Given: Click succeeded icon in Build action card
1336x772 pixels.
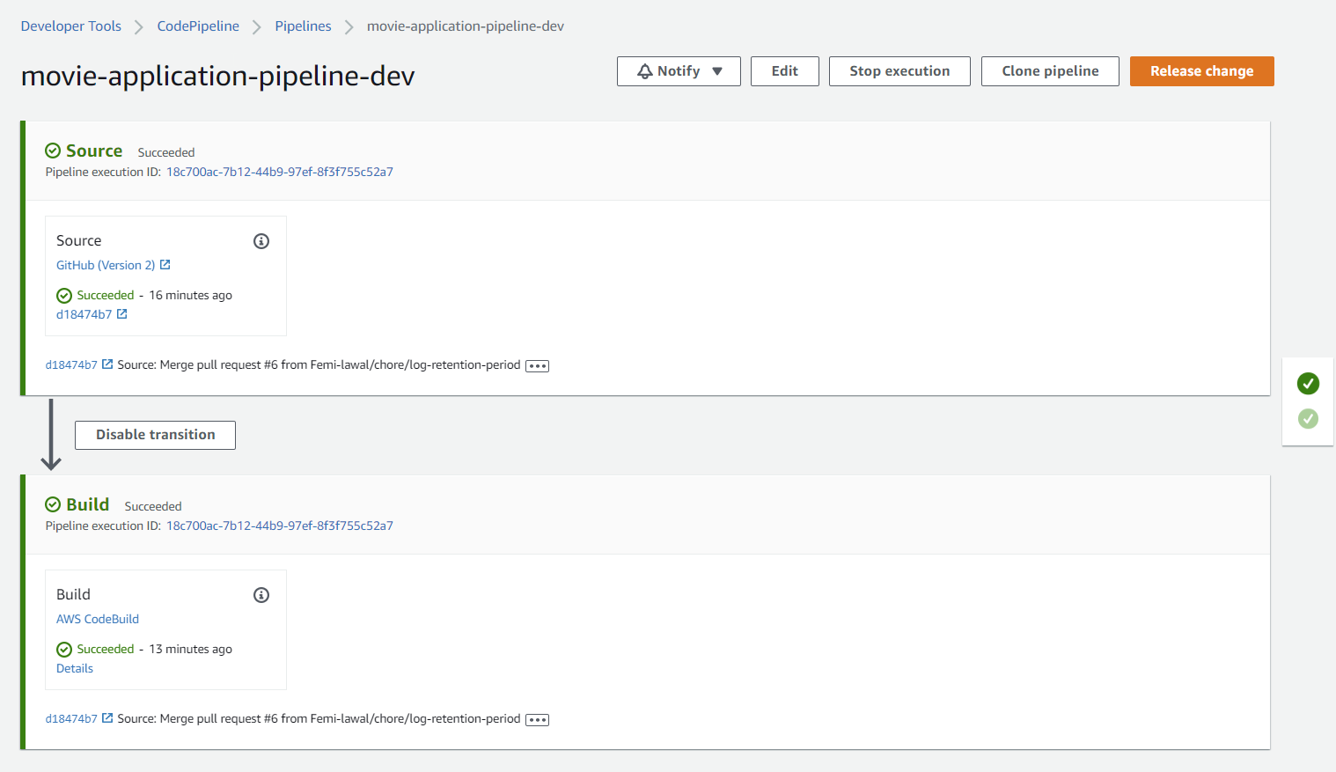Looking at the screenshot, I should [64, 650].
